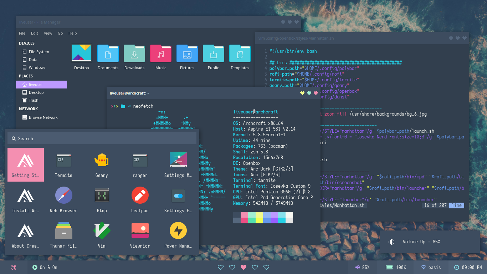The width and height of the screenshot is (487, 274).
Task: Open Settings Editor in the launcher
Action: [178, 200]
